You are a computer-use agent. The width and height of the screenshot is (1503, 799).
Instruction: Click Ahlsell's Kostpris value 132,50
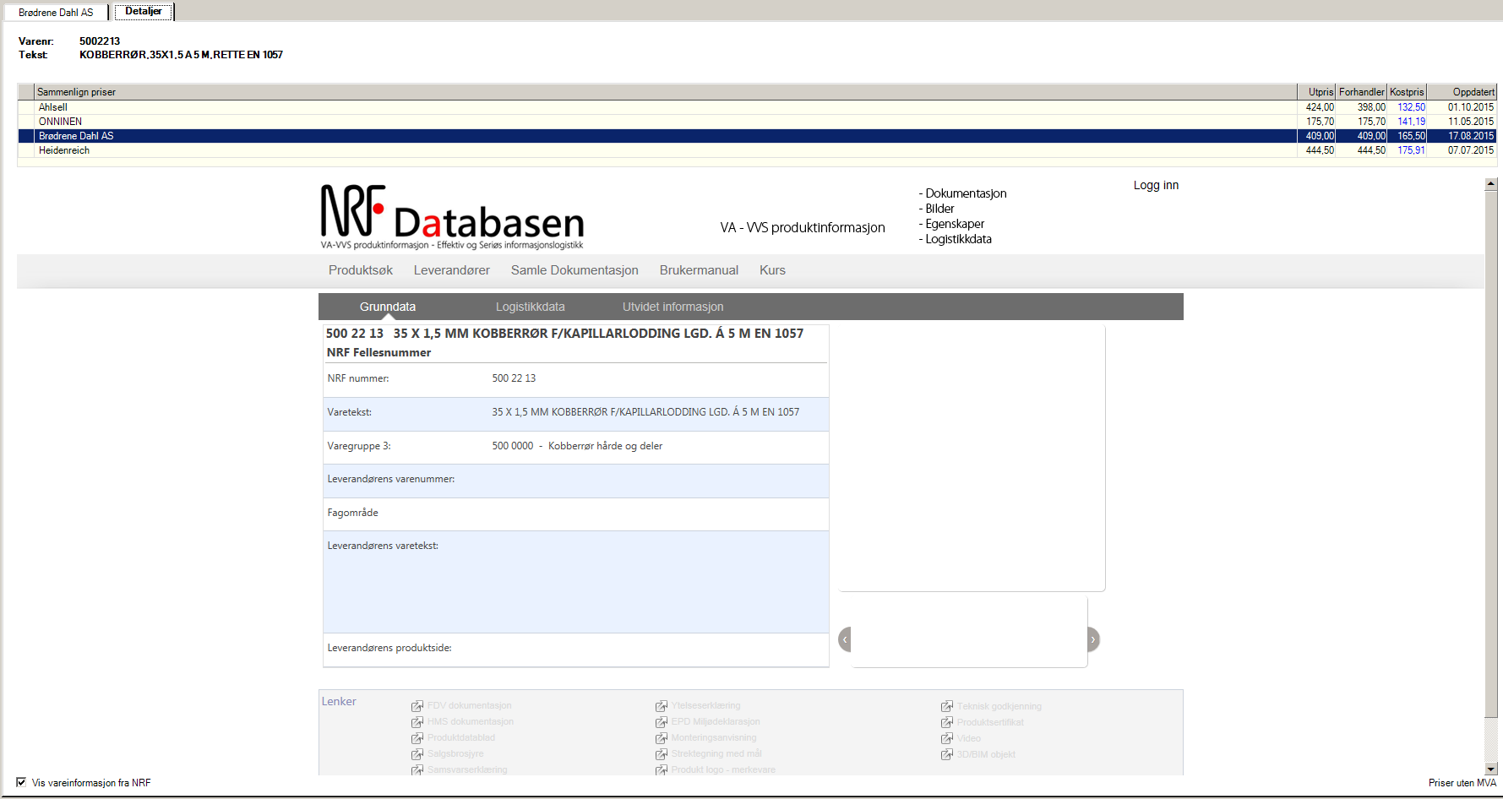point(1411,107)
